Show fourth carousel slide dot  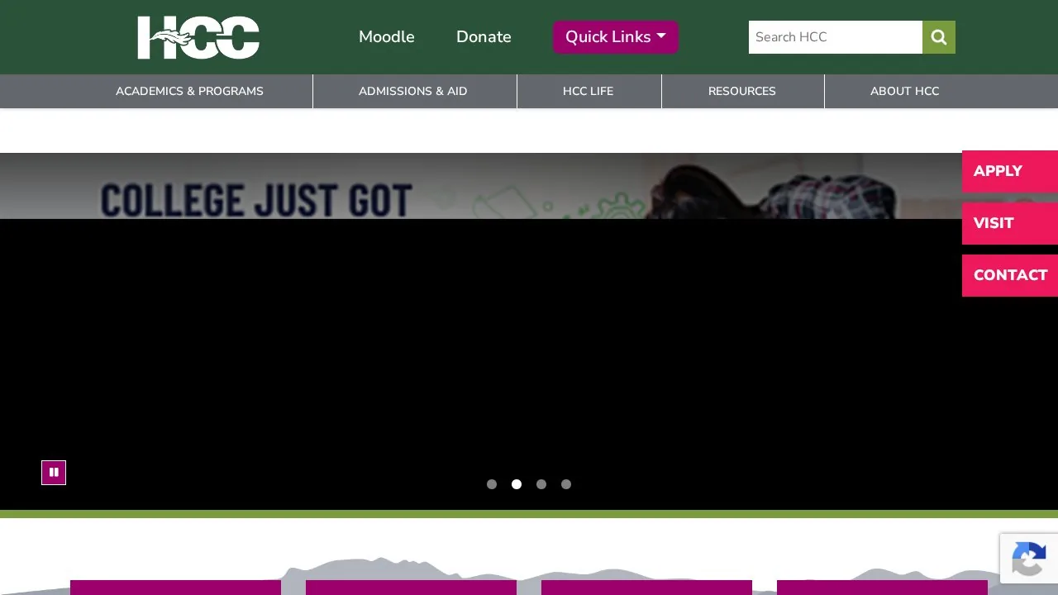(566, 484)
